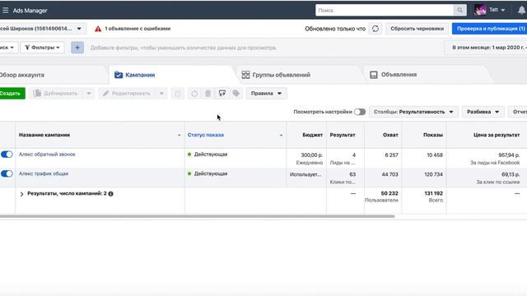Screen dimensions: 527x296
Task: Open campaign link Алекс обратный звонок
Action: tap(47, 155)
